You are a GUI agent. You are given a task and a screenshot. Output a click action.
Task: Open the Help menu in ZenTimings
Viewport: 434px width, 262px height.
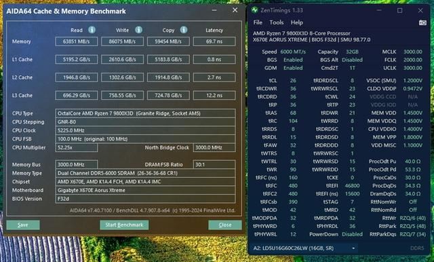pos(297,22)
